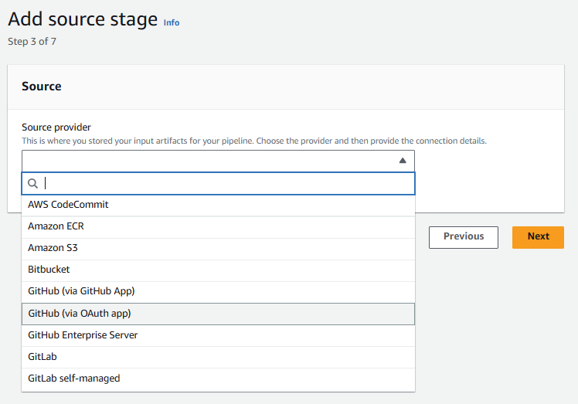This screenshot has width=578, height=404.
Task: Choose GitHub (via GitHub App)
Action: point(218,291)
